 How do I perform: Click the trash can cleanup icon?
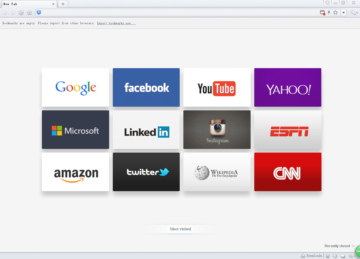point(328,256)
